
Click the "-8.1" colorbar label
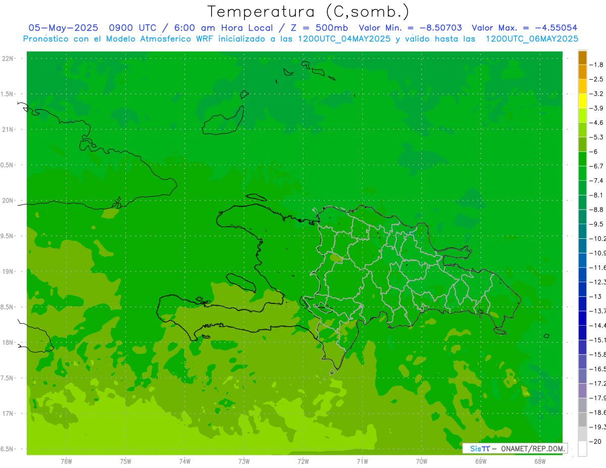pos(596,195)
